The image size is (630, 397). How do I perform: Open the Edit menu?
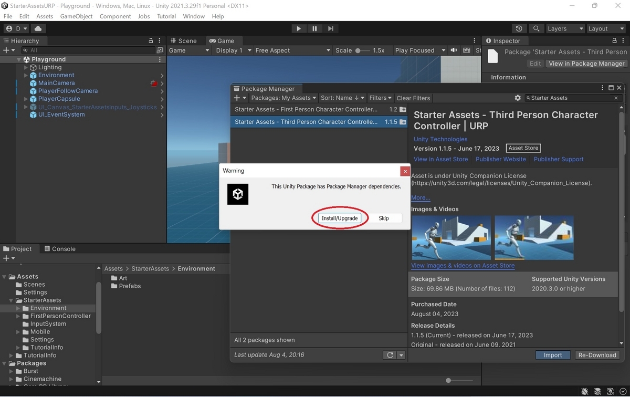pos(25,16)
